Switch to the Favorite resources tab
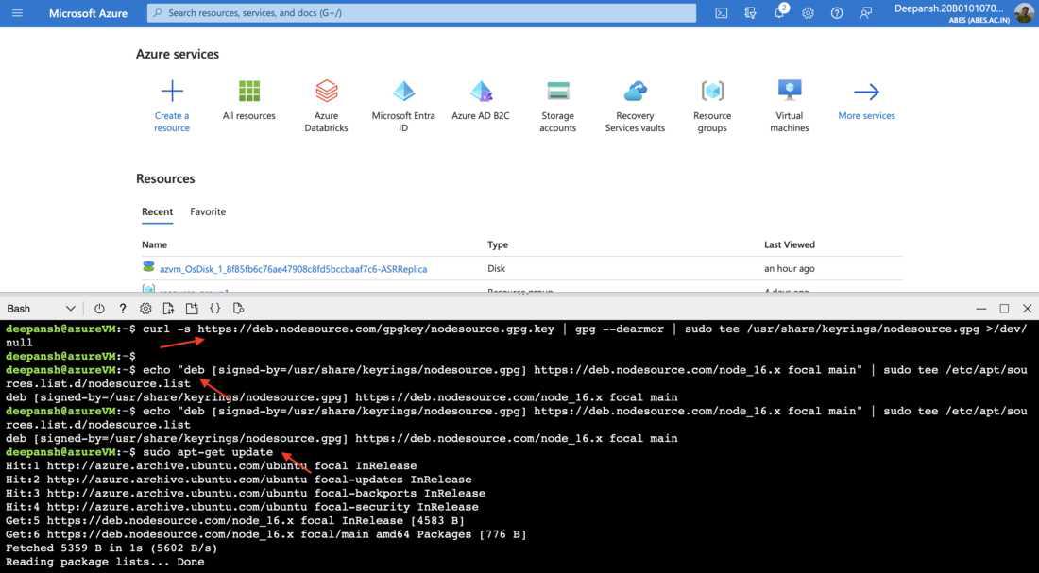Image resolution: width=1039 pixels, height=573 pixels. coord(208,212)
